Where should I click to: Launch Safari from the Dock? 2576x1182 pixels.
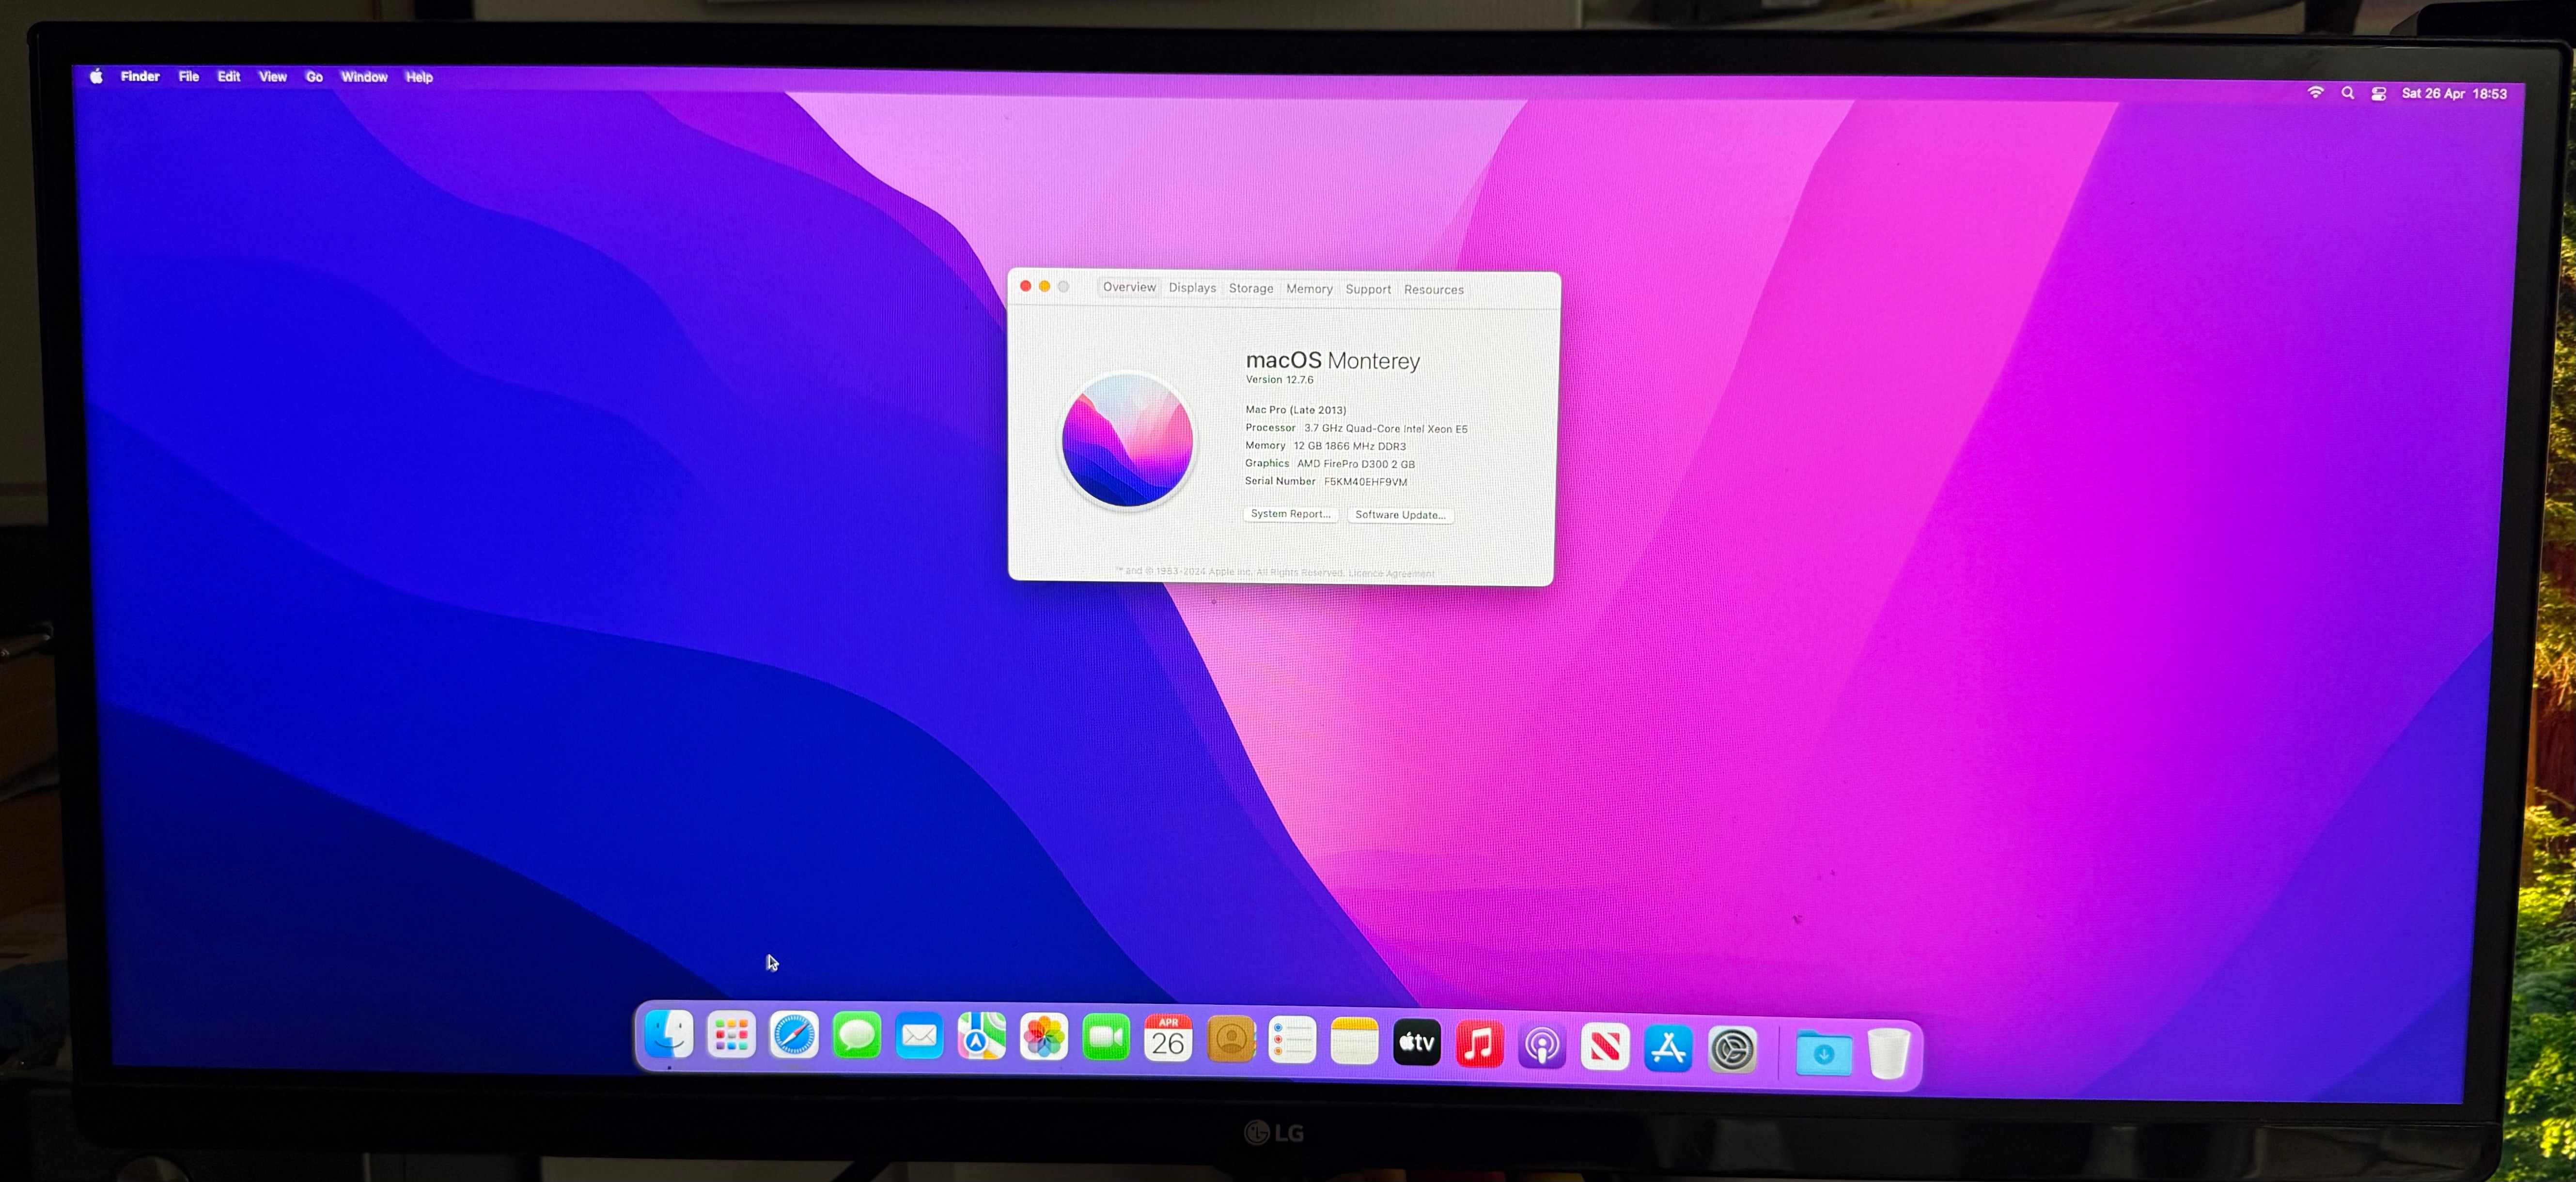click(x=794, y=1036)
